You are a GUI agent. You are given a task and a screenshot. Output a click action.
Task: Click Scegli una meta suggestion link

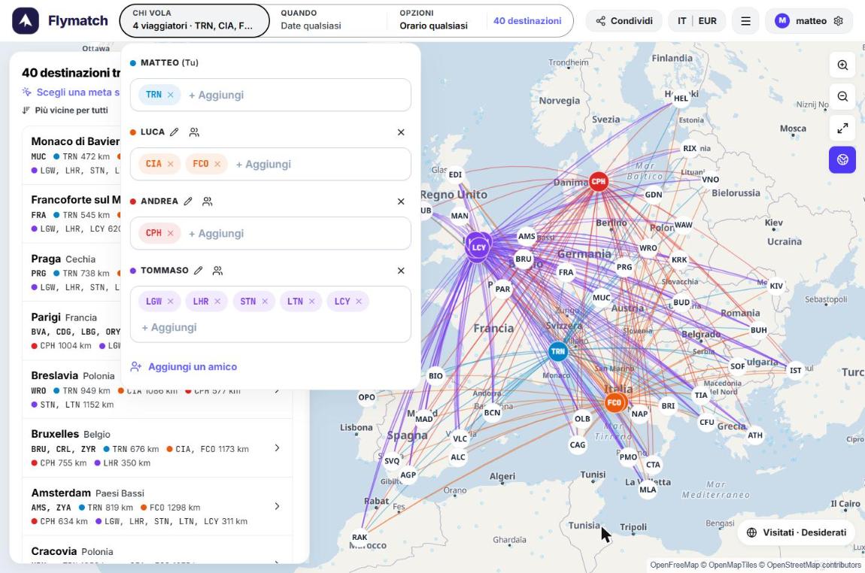pos(71,92)
